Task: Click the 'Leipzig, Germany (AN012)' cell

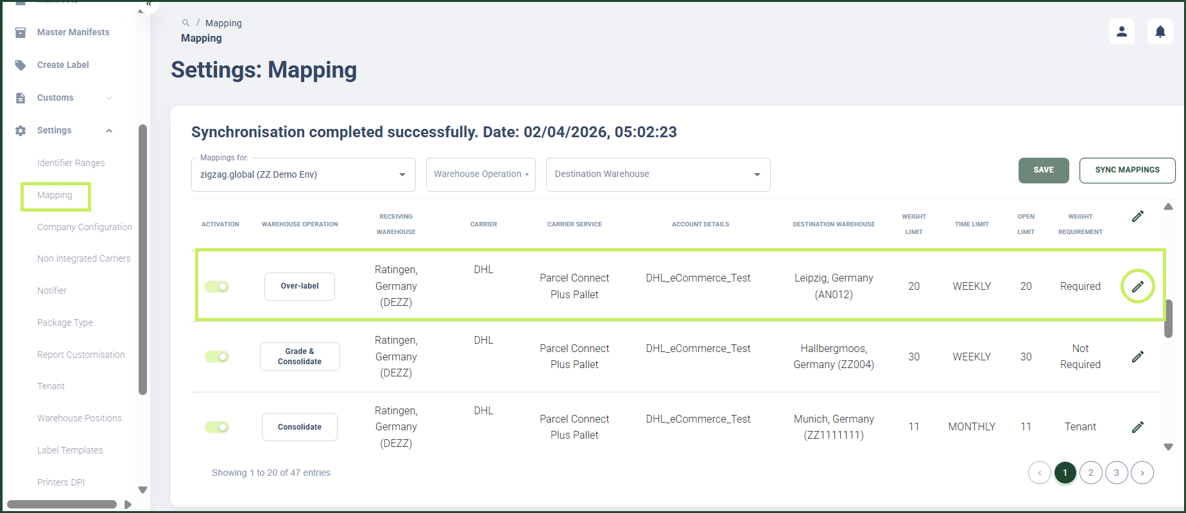Action: [x=834, y=287]
